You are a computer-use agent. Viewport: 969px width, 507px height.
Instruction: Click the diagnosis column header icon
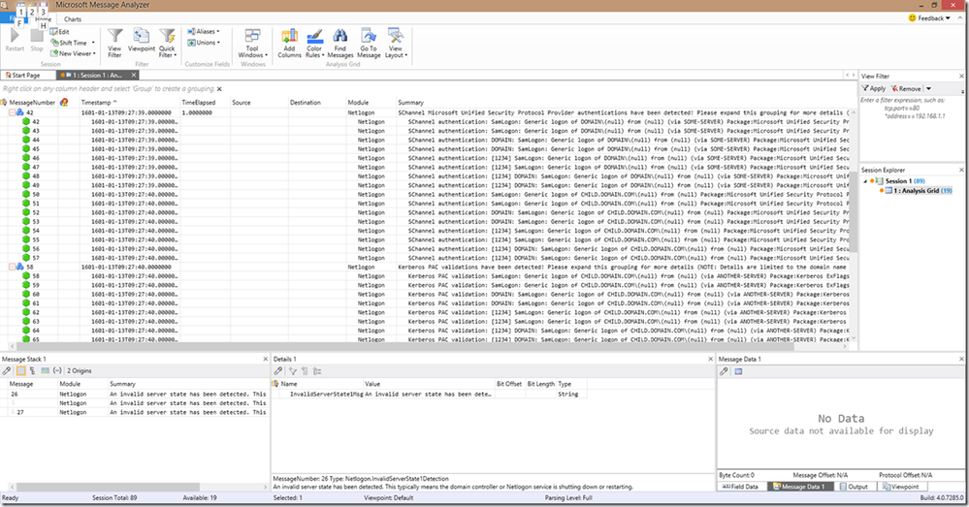tap(64, 103)
